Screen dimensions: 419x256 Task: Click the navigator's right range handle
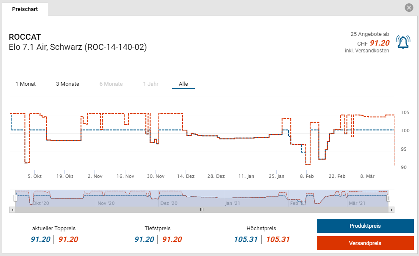pos(388,198)
